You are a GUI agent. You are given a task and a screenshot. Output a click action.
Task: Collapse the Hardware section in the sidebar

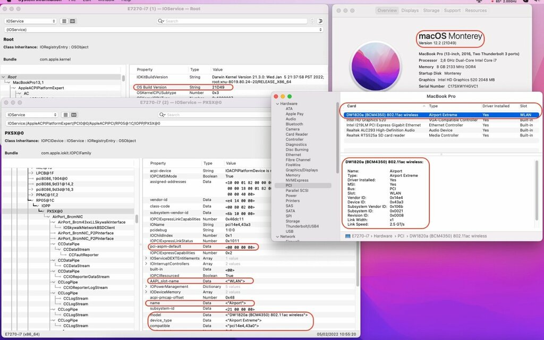277,104
